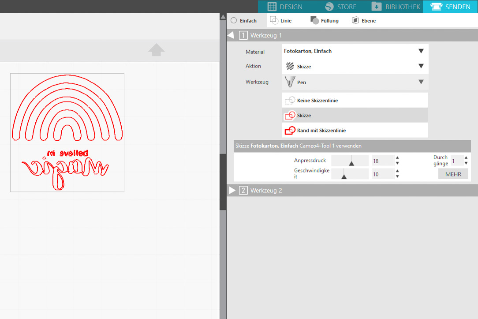
Task: Click the Anpressdruck slider
Action: point(350,161)
